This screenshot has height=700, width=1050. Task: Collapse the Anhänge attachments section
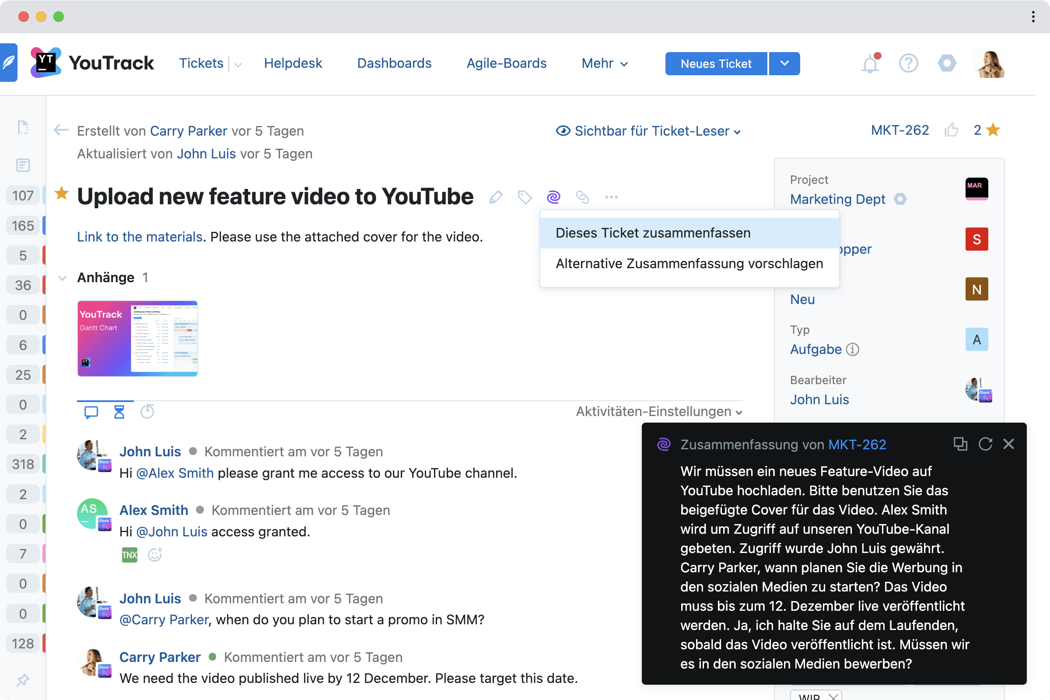click(63, 277)
